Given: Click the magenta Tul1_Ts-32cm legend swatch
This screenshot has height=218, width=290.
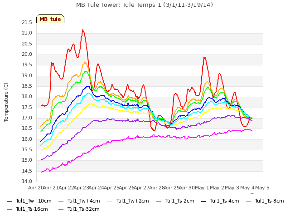Looking at the screenshot, I should coord(61,209).
